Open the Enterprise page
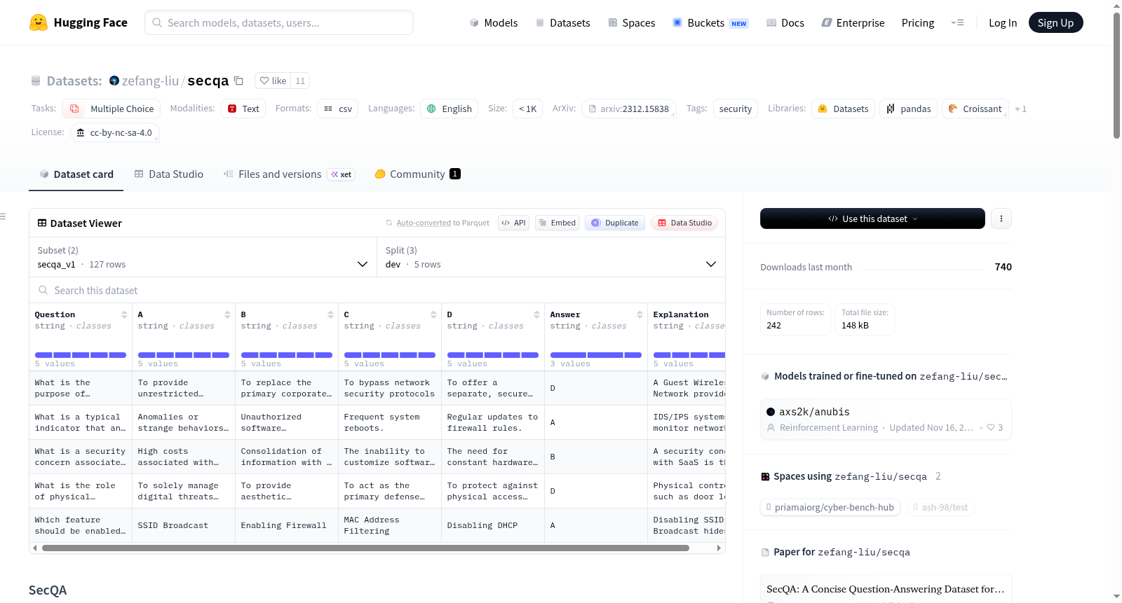The width and height of the screenshot is (1122, 603). click(853, 22)
